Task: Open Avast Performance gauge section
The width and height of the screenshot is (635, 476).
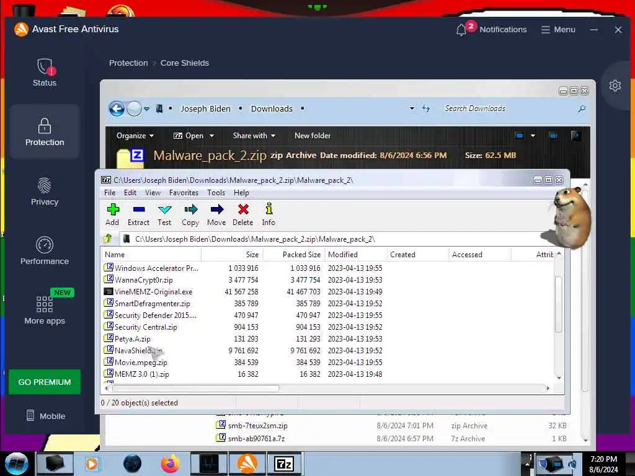Action: (x=45, y=251)
